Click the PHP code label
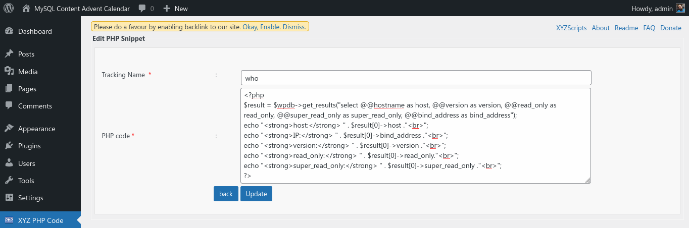The image size is (689, 228). point(116,136)
